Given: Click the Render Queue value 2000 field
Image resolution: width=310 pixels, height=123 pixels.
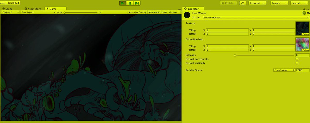Looking at the screenshot, I should 302,70.
